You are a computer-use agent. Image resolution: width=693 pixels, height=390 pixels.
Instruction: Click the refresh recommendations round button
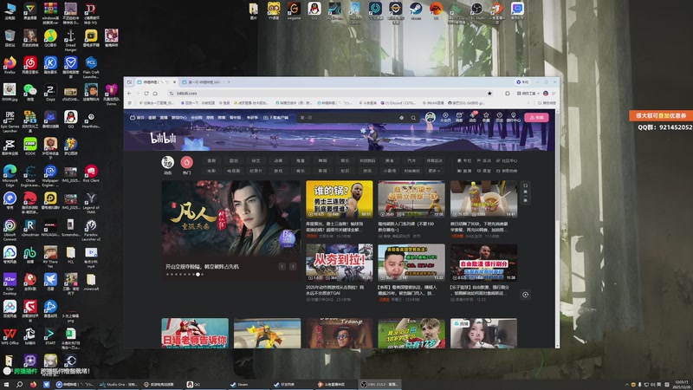click(525, 295)
